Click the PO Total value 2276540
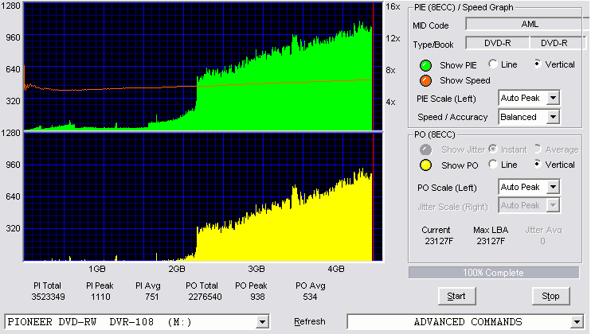The image size is (591, 334). click(205, 297)
